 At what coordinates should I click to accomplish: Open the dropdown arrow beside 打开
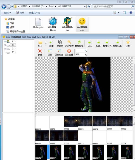point(46,43)
